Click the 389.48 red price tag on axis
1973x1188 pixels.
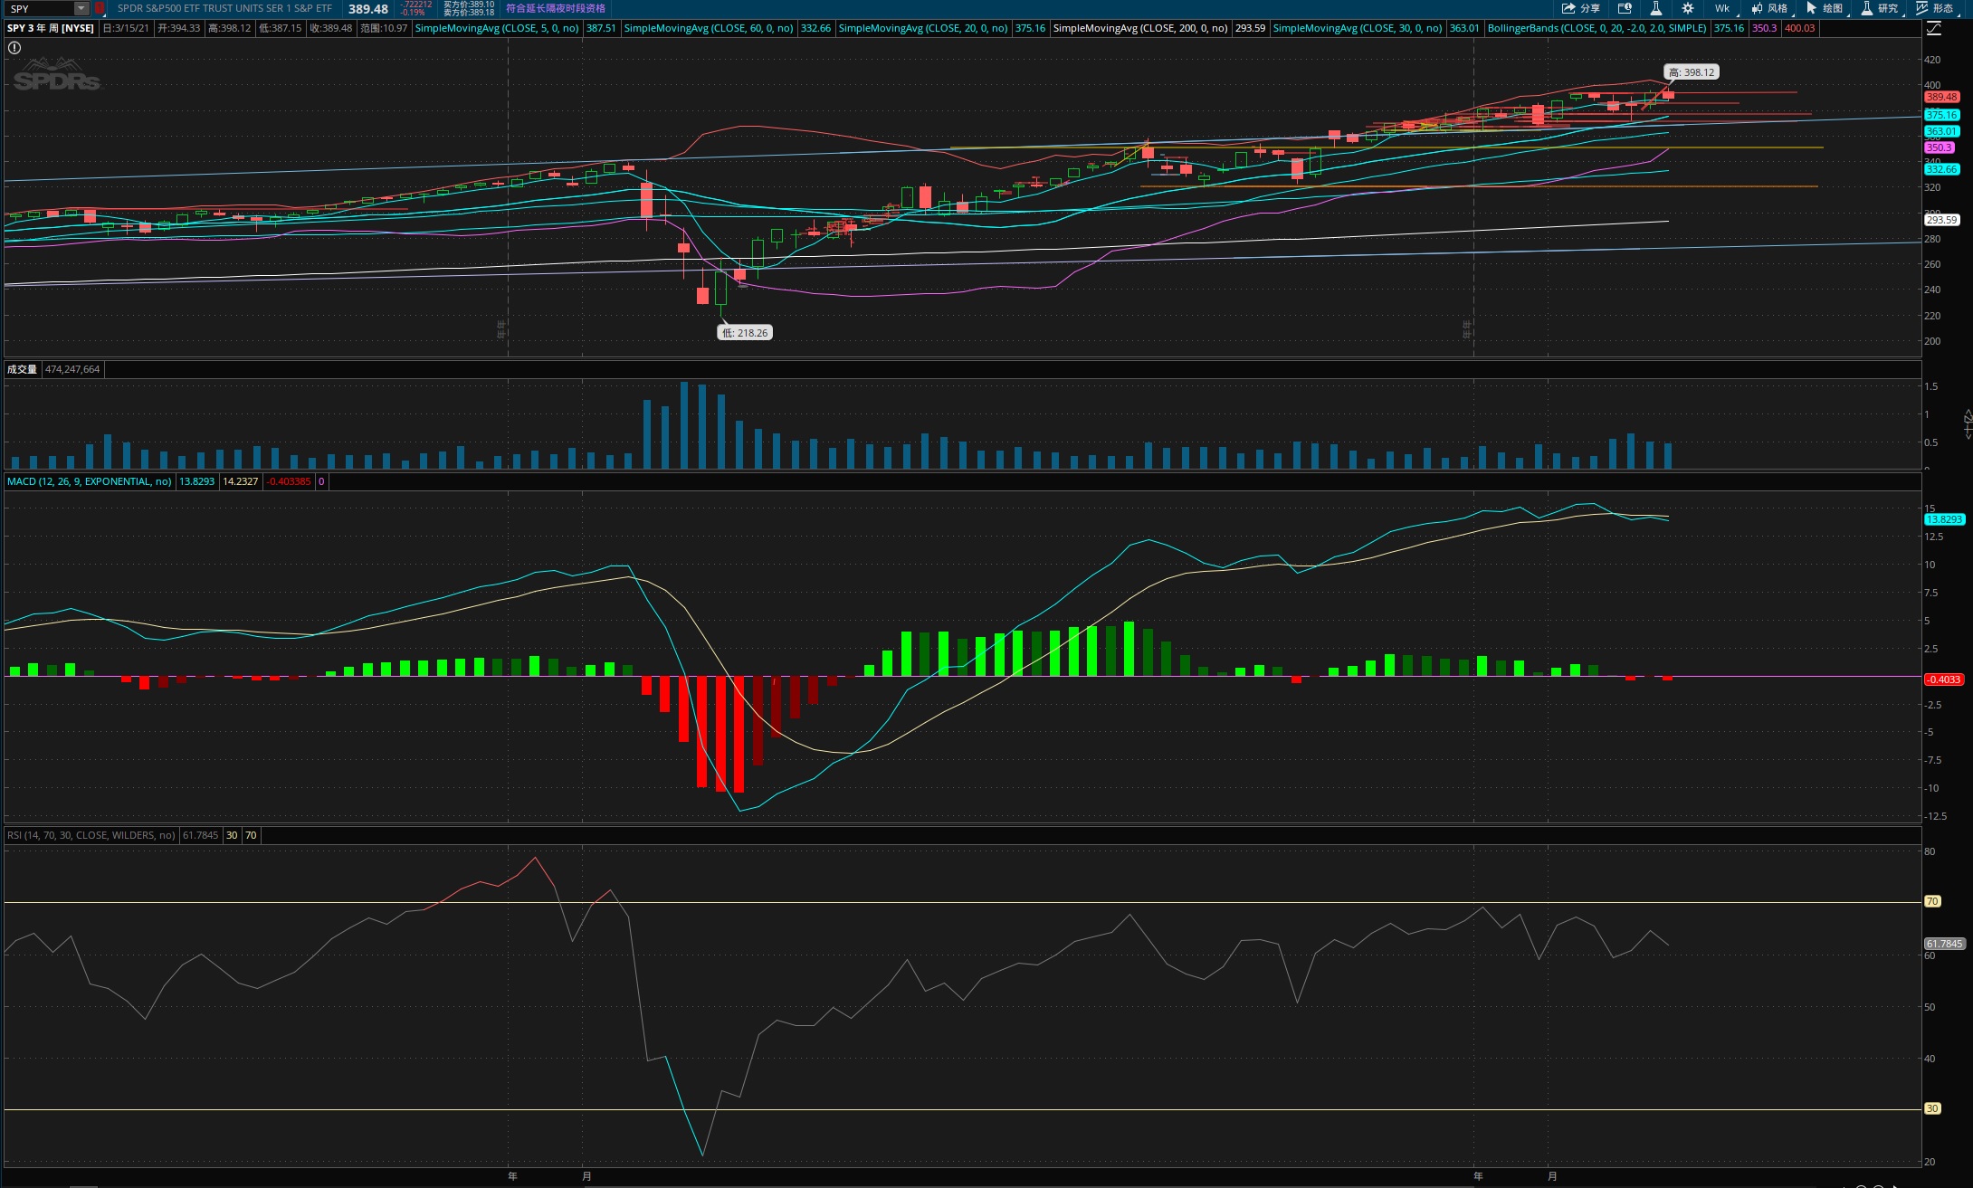tap(1941, 97)
